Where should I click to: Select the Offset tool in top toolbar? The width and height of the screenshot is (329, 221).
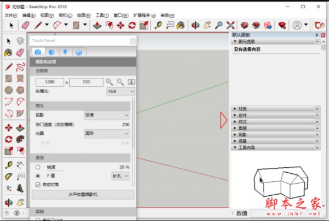[109, 25]
